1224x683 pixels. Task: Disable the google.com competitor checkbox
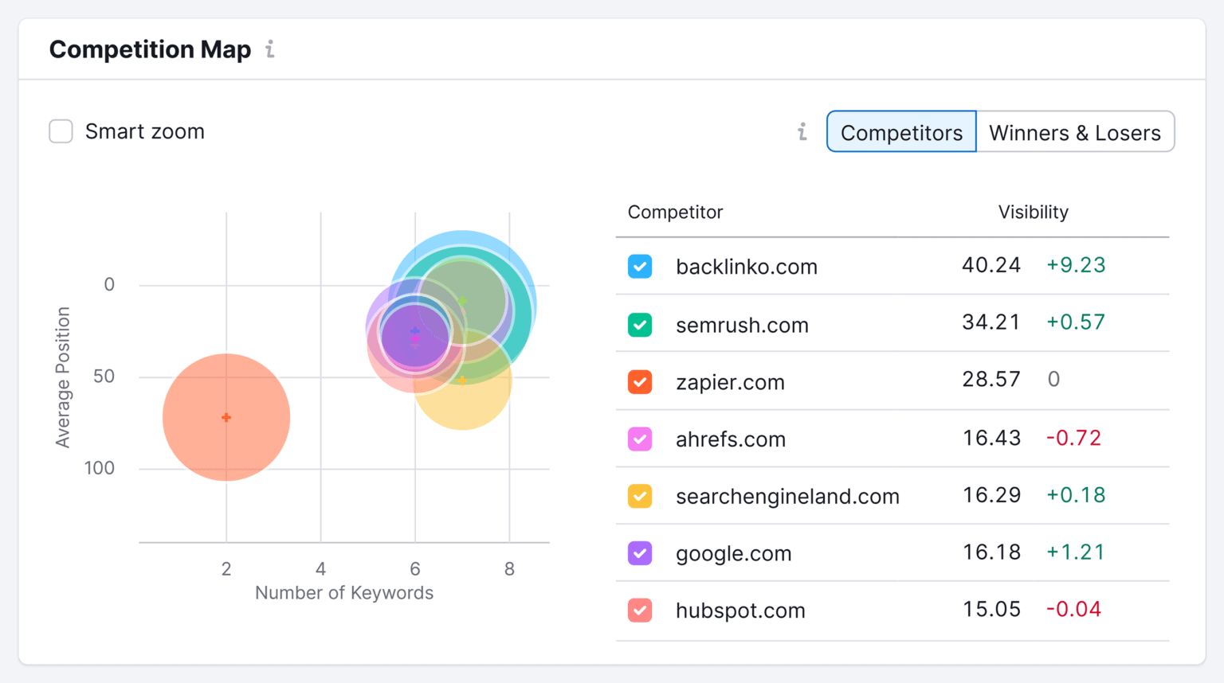pyautogui.click(x=640, y=552)
